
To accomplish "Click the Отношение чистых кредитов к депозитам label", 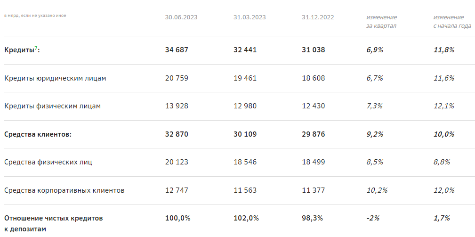I will coord(53,223).
